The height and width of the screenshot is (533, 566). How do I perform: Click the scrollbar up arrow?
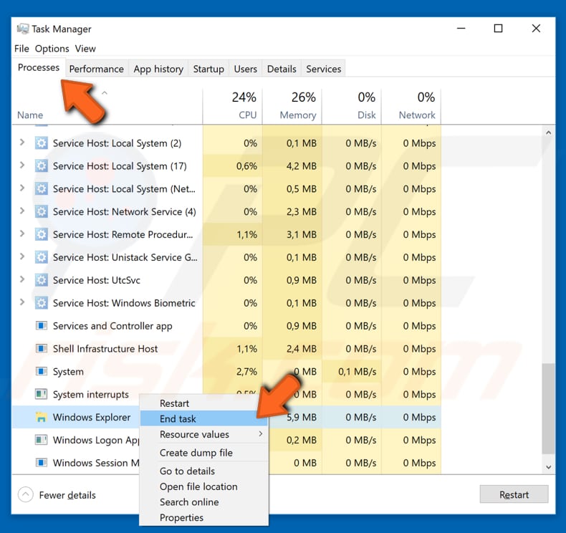(548, 133)
